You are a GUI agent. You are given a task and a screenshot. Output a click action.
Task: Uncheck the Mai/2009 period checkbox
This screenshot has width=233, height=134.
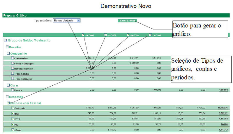coord(128,35)
